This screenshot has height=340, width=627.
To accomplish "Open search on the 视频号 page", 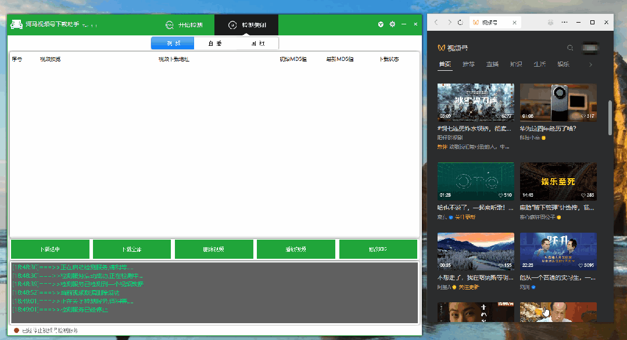I will coord(570,48).
